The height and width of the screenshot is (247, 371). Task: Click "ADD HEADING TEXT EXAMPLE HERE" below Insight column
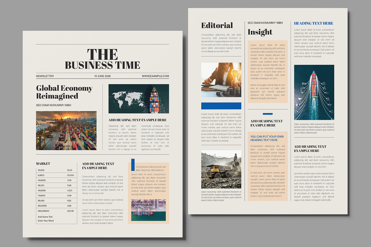click(267, 123)
